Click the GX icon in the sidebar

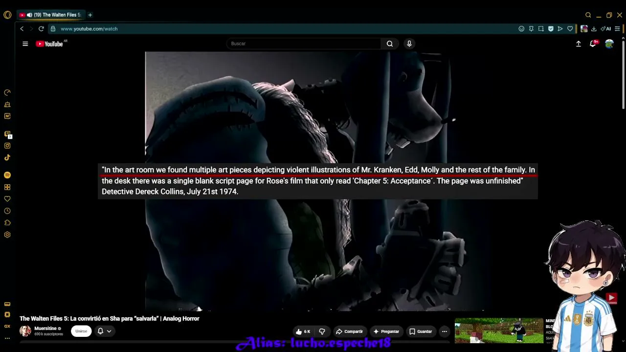tap(7, 326)
